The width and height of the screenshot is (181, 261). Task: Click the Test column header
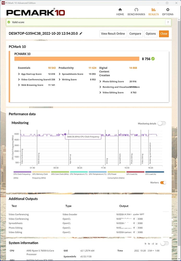pyautogui.click(x=14, y=206)
